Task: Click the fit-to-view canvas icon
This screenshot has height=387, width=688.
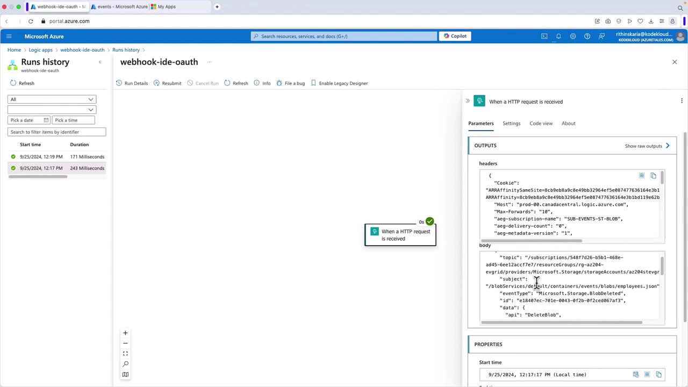Action: [x=125, y=354]
